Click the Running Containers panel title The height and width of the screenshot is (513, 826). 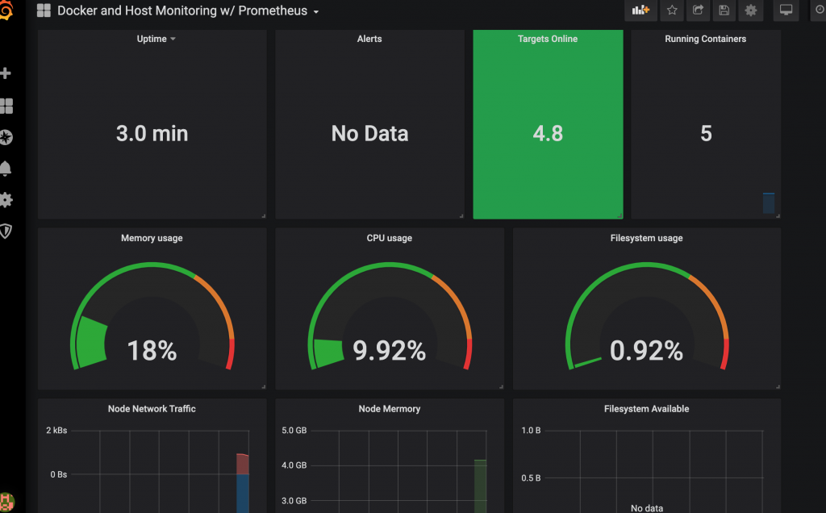pyautogui.click(x=705, y=39)
